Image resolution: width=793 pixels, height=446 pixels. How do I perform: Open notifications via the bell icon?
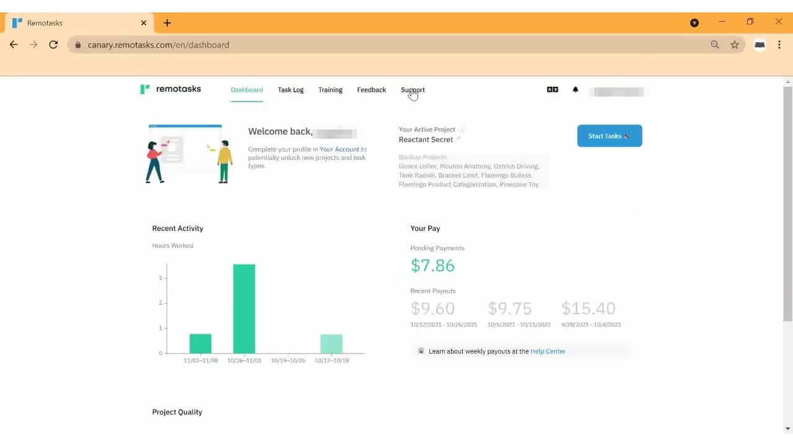tap(575, 89)
